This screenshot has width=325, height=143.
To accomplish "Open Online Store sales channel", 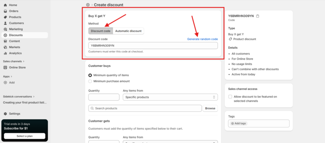I will tap(25, 68).
